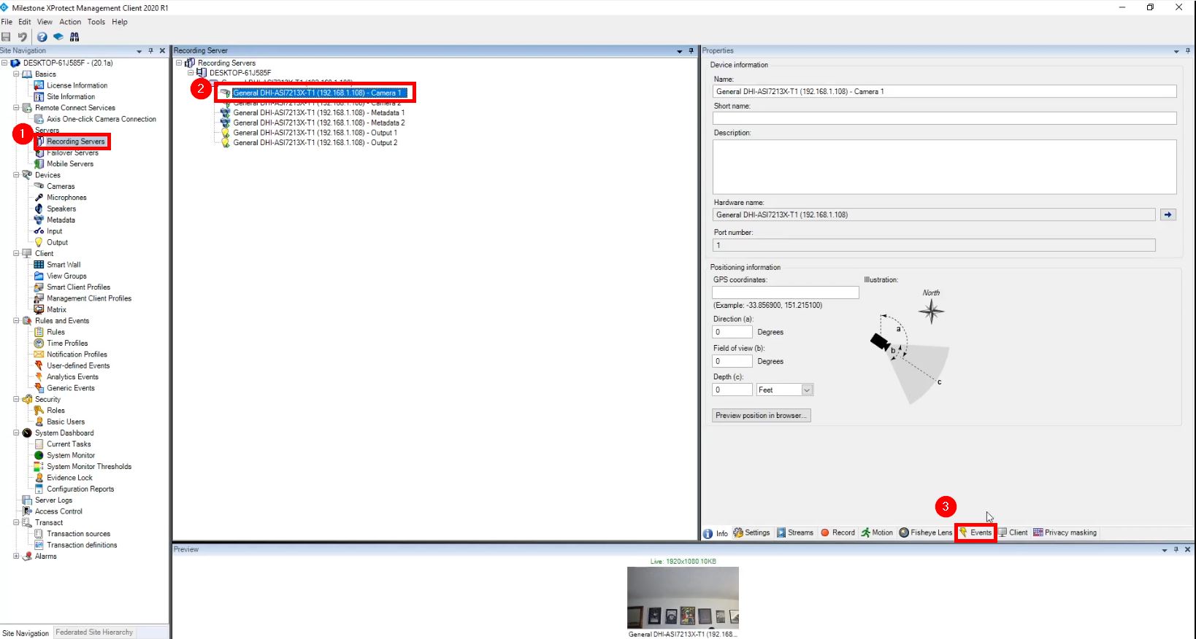This screenshot has height=639, width=1196.
Task: Open Roles under Security
Action: pyautogui.click(x=55, y=411)
